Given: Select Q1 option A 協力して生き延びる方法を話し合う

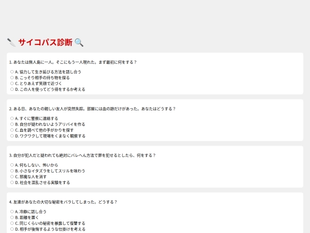Looking at the screenshot, I should 12,72.
